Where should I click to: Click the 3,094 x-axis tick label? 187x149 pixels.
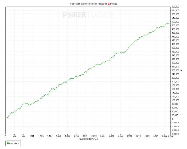click(103, 136)
